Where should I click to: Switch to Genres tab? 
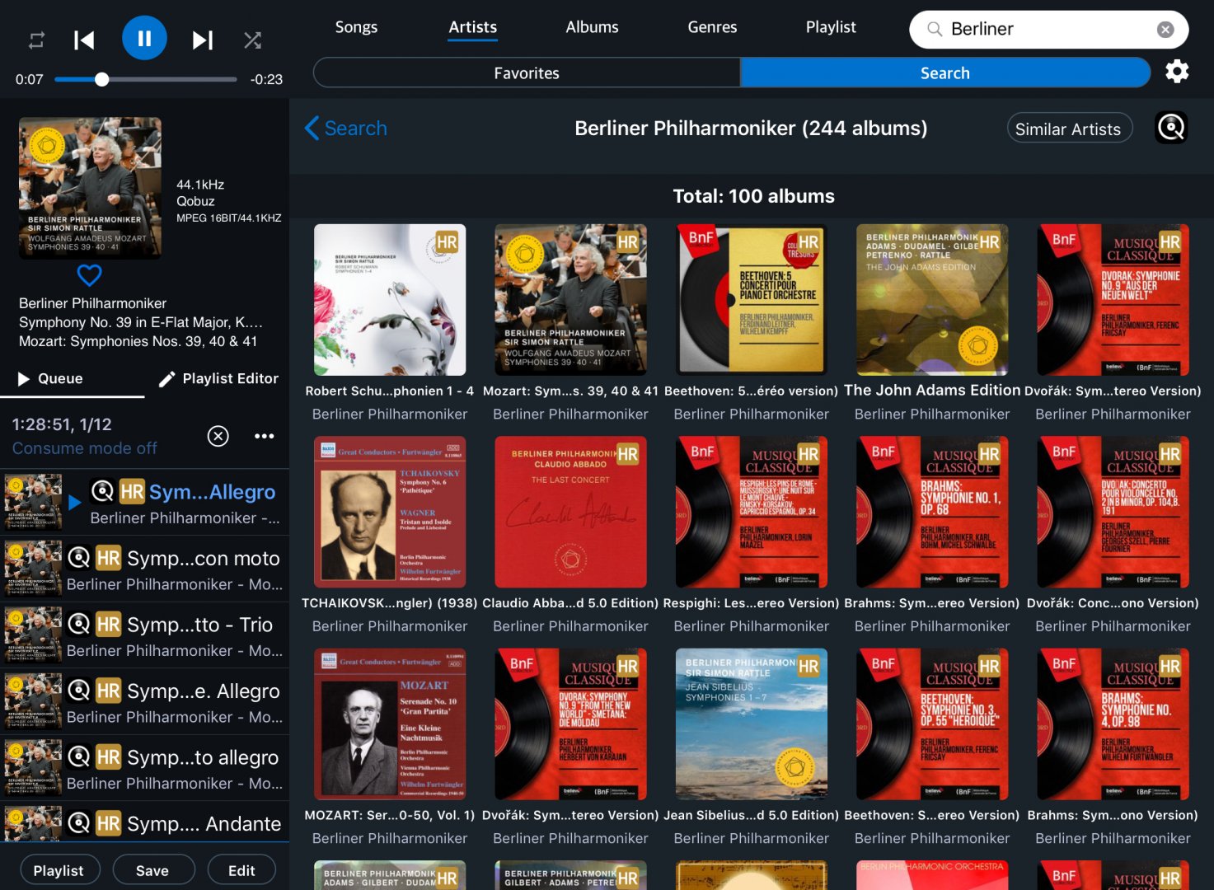(712, 27)
